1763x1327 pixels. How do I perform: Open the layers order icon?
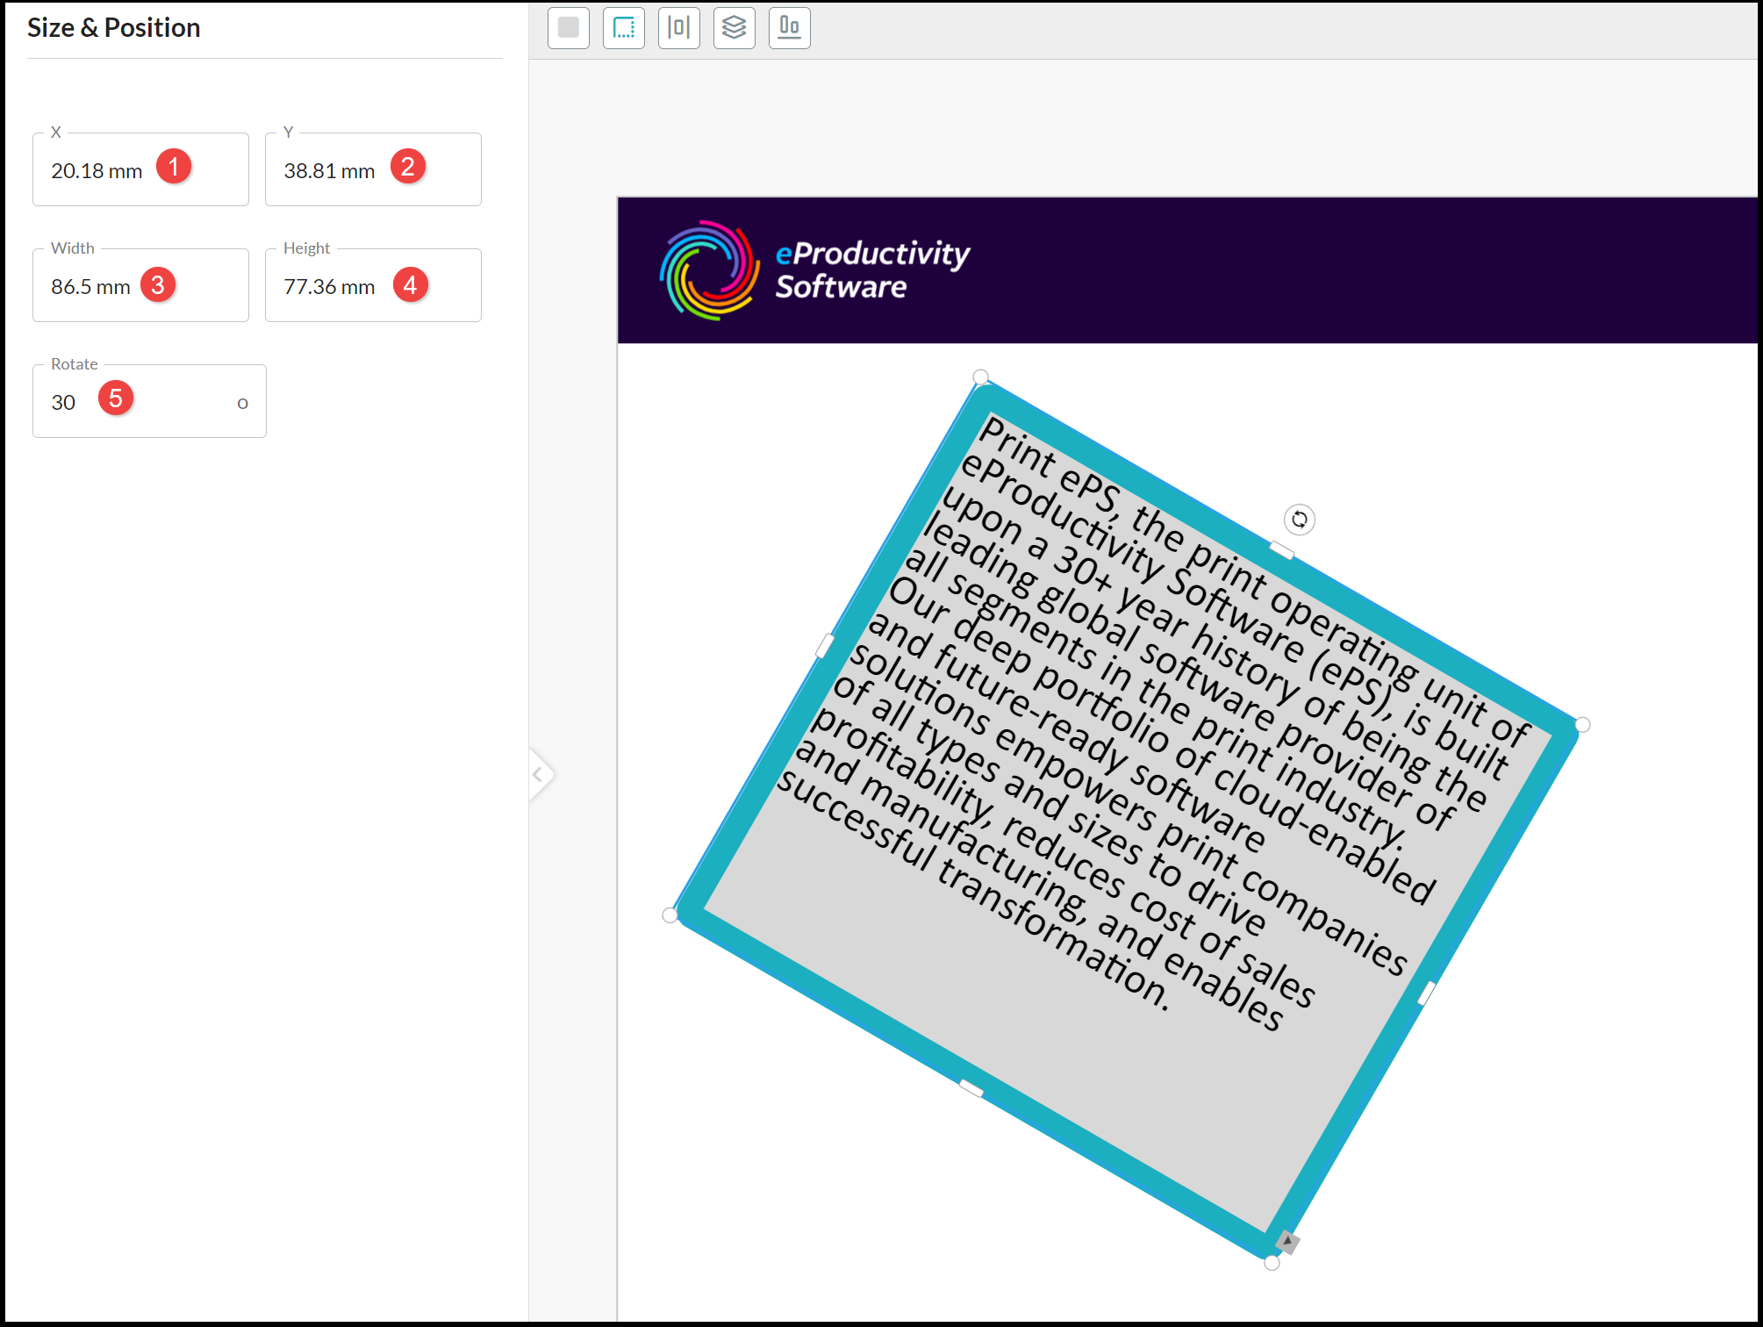[735, 28]
